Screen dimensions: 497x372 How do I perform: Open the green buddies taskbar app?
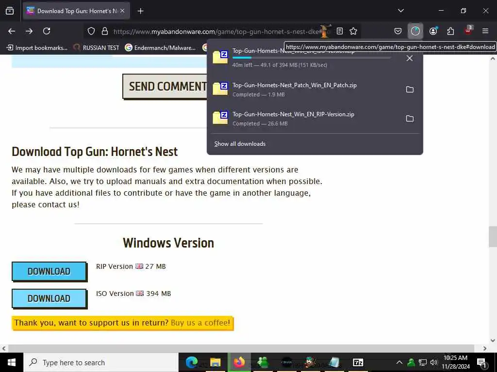263,362
